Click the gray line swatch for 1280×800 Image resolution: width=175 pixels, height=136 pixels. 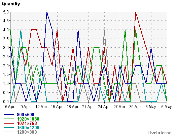click(x=9, y=132)
